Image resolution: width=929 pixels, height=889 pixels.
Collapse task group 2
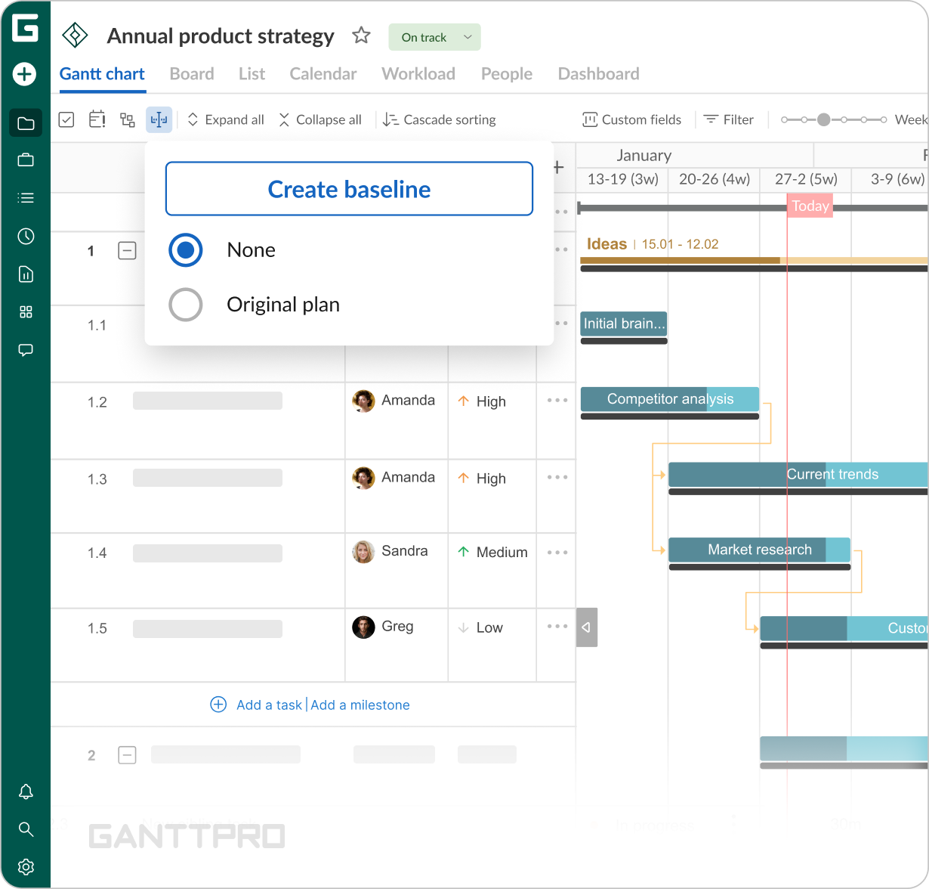pyautogui.click(x=127, y=754)
